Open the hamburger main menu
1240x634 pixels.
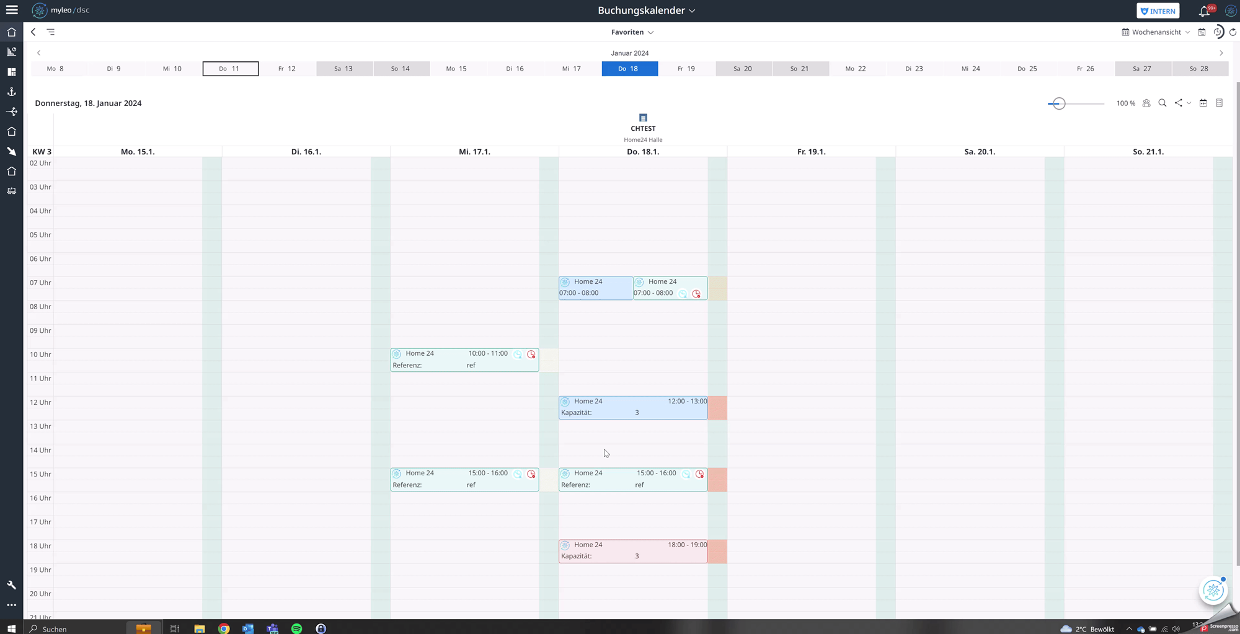tap(12, 10)
